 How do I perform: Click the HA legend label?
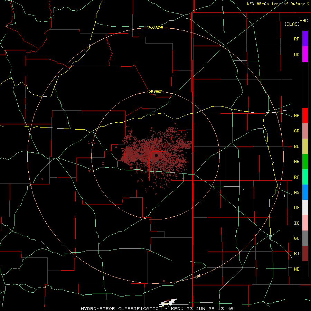click(296, 116)
